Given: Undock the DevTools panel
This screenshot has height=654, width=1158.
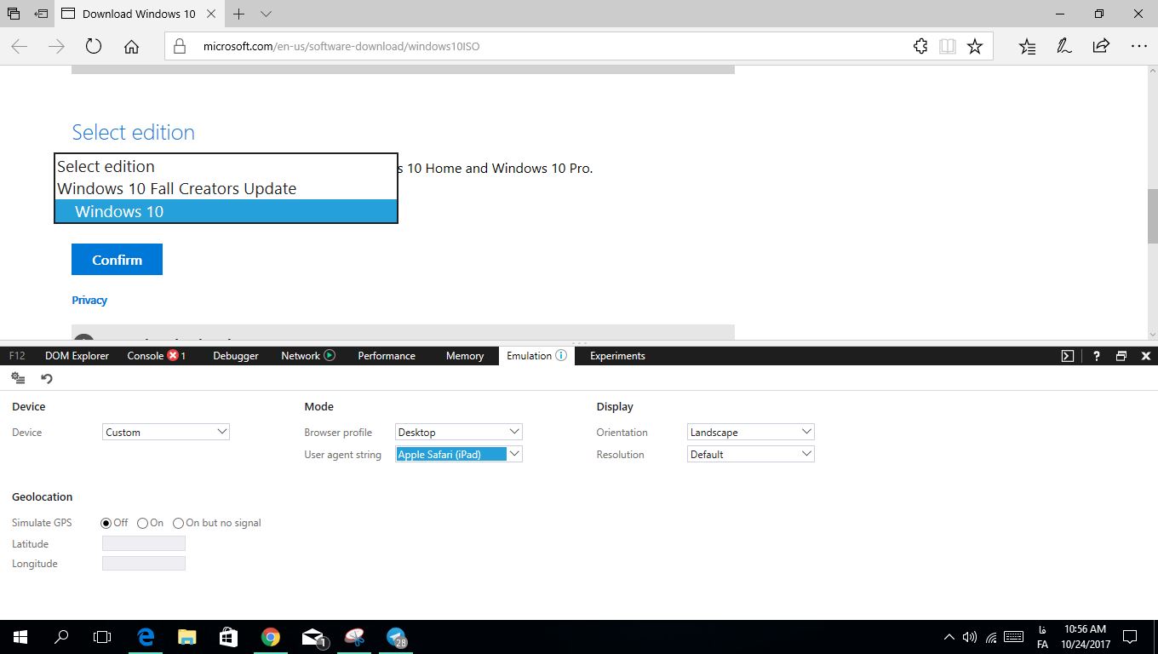Looking at the screenshot, I should point(1121,356).
